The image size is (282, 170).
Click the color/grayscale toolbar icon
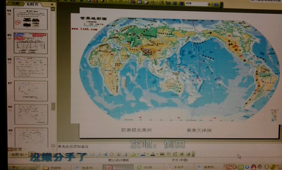[x=181, y=3]
